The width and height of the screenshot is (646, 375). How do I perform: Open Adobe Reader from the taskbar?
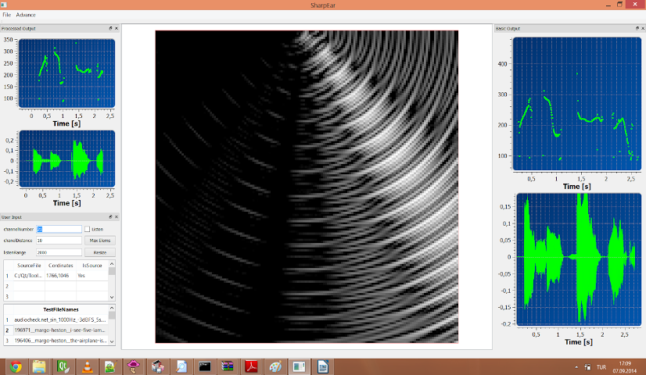(251, 366)
